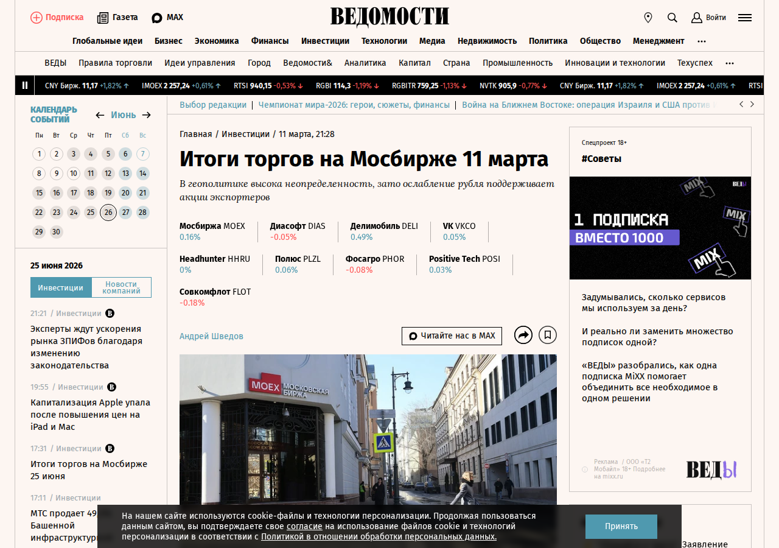Open the Финансы section

pyautogui.click(x=270, y=41)
